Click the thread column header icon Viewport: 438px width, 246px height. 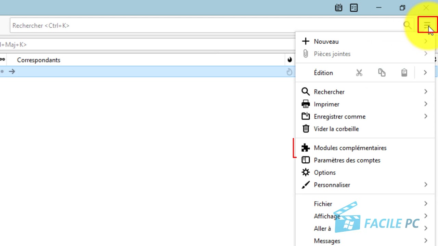[x=2, y=59]
